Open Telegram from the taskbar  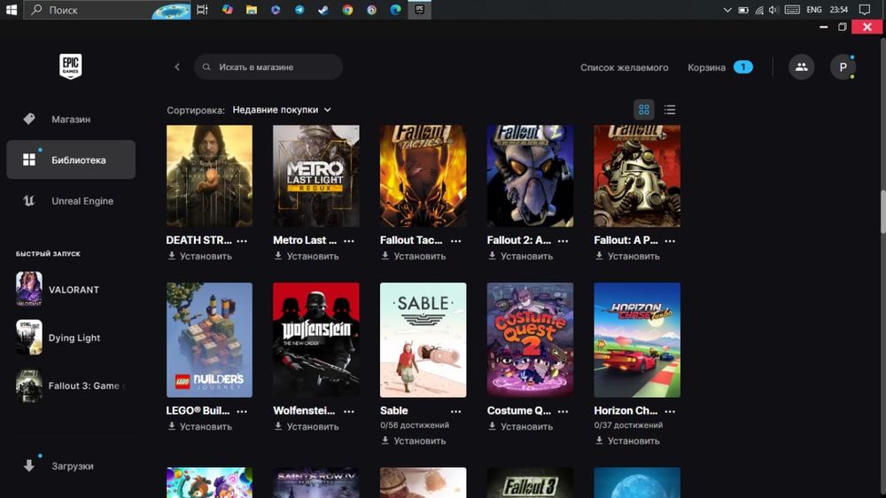[x=299, y=10]
